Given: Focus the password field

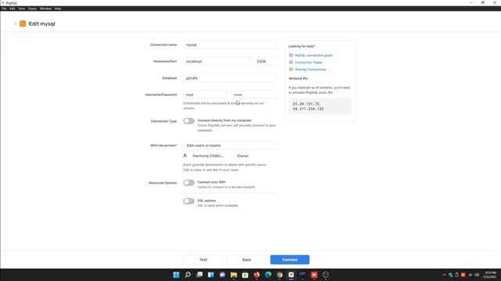Looking at the screenshot, I should tap(254, 94).
